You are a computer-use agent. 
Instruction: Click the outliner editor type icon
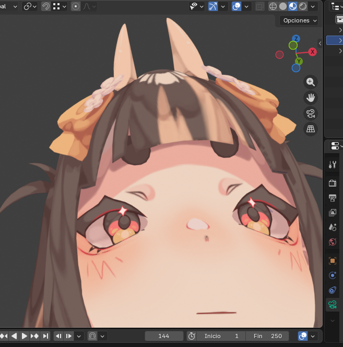[x=336, y=7]
